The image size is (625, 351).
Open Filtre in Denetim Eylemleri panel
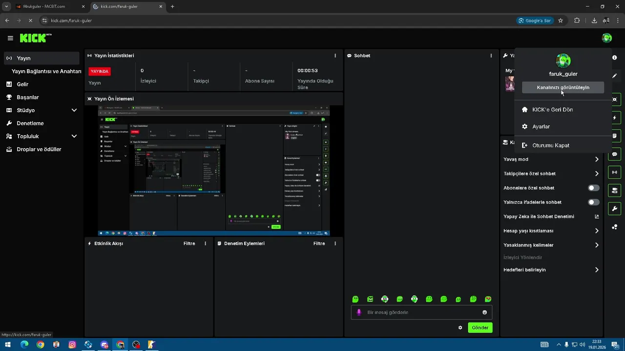[319, 243]
